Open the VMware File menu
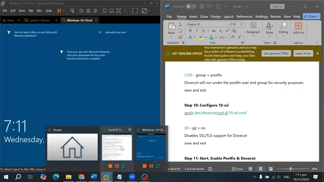The height and width of the screenshot is (182, 324). [x=5, y=11]
